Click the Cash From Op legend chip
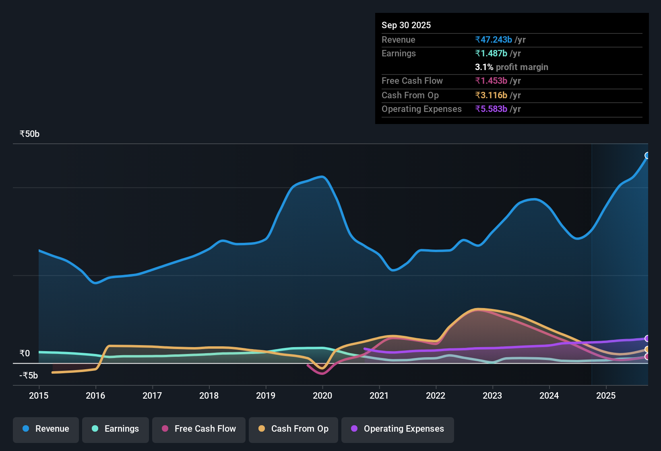 point(293,429)
